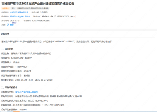157x112 pixels.
Task: Click the budget code 806001
Action: pyautogui.click(x=23, y=110)
